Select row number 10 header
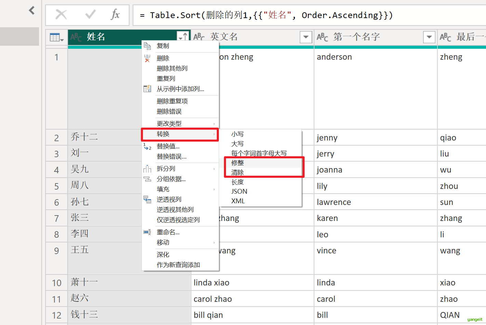The width and height of the screenshot is (486, 325). coord(57,283)
